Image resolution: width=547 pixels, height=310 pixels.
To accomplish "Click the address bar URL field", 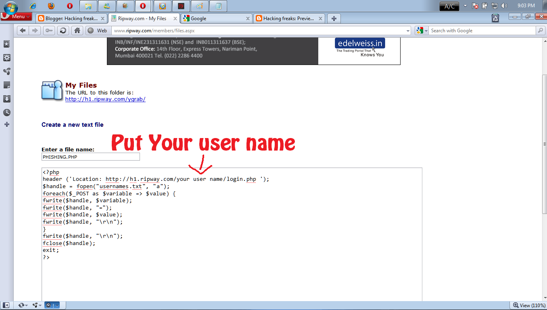I will coord(258,31).
